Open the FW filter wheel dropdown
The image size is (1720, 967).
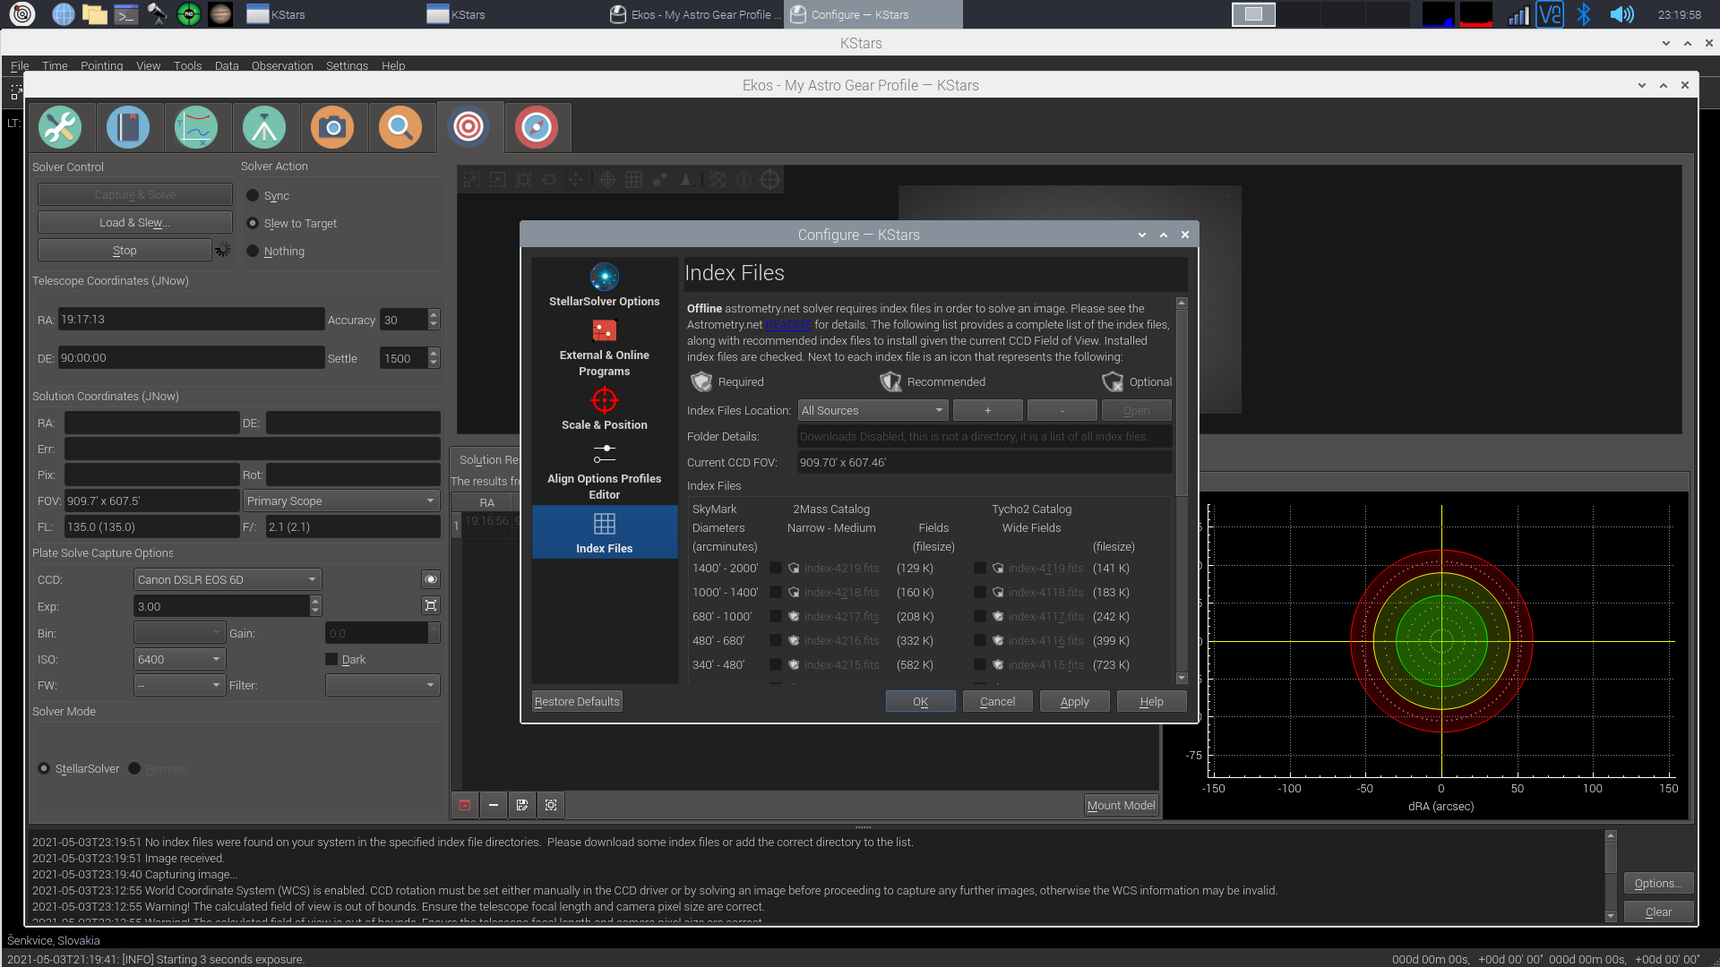(x=179, y=685)
